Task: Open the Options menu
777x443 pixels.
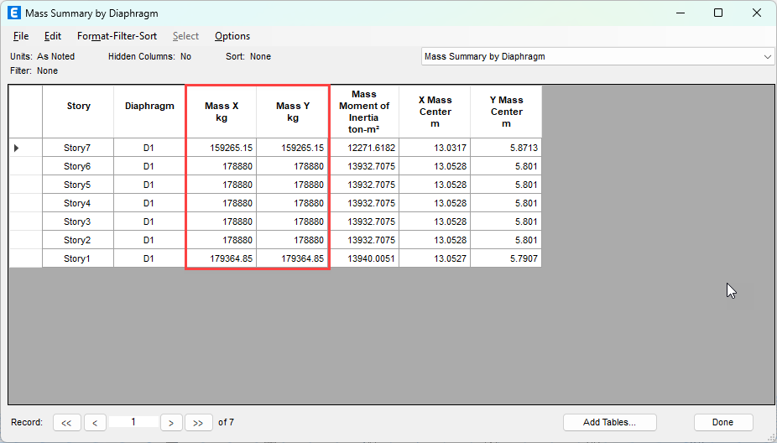Action: click(232, 36)
